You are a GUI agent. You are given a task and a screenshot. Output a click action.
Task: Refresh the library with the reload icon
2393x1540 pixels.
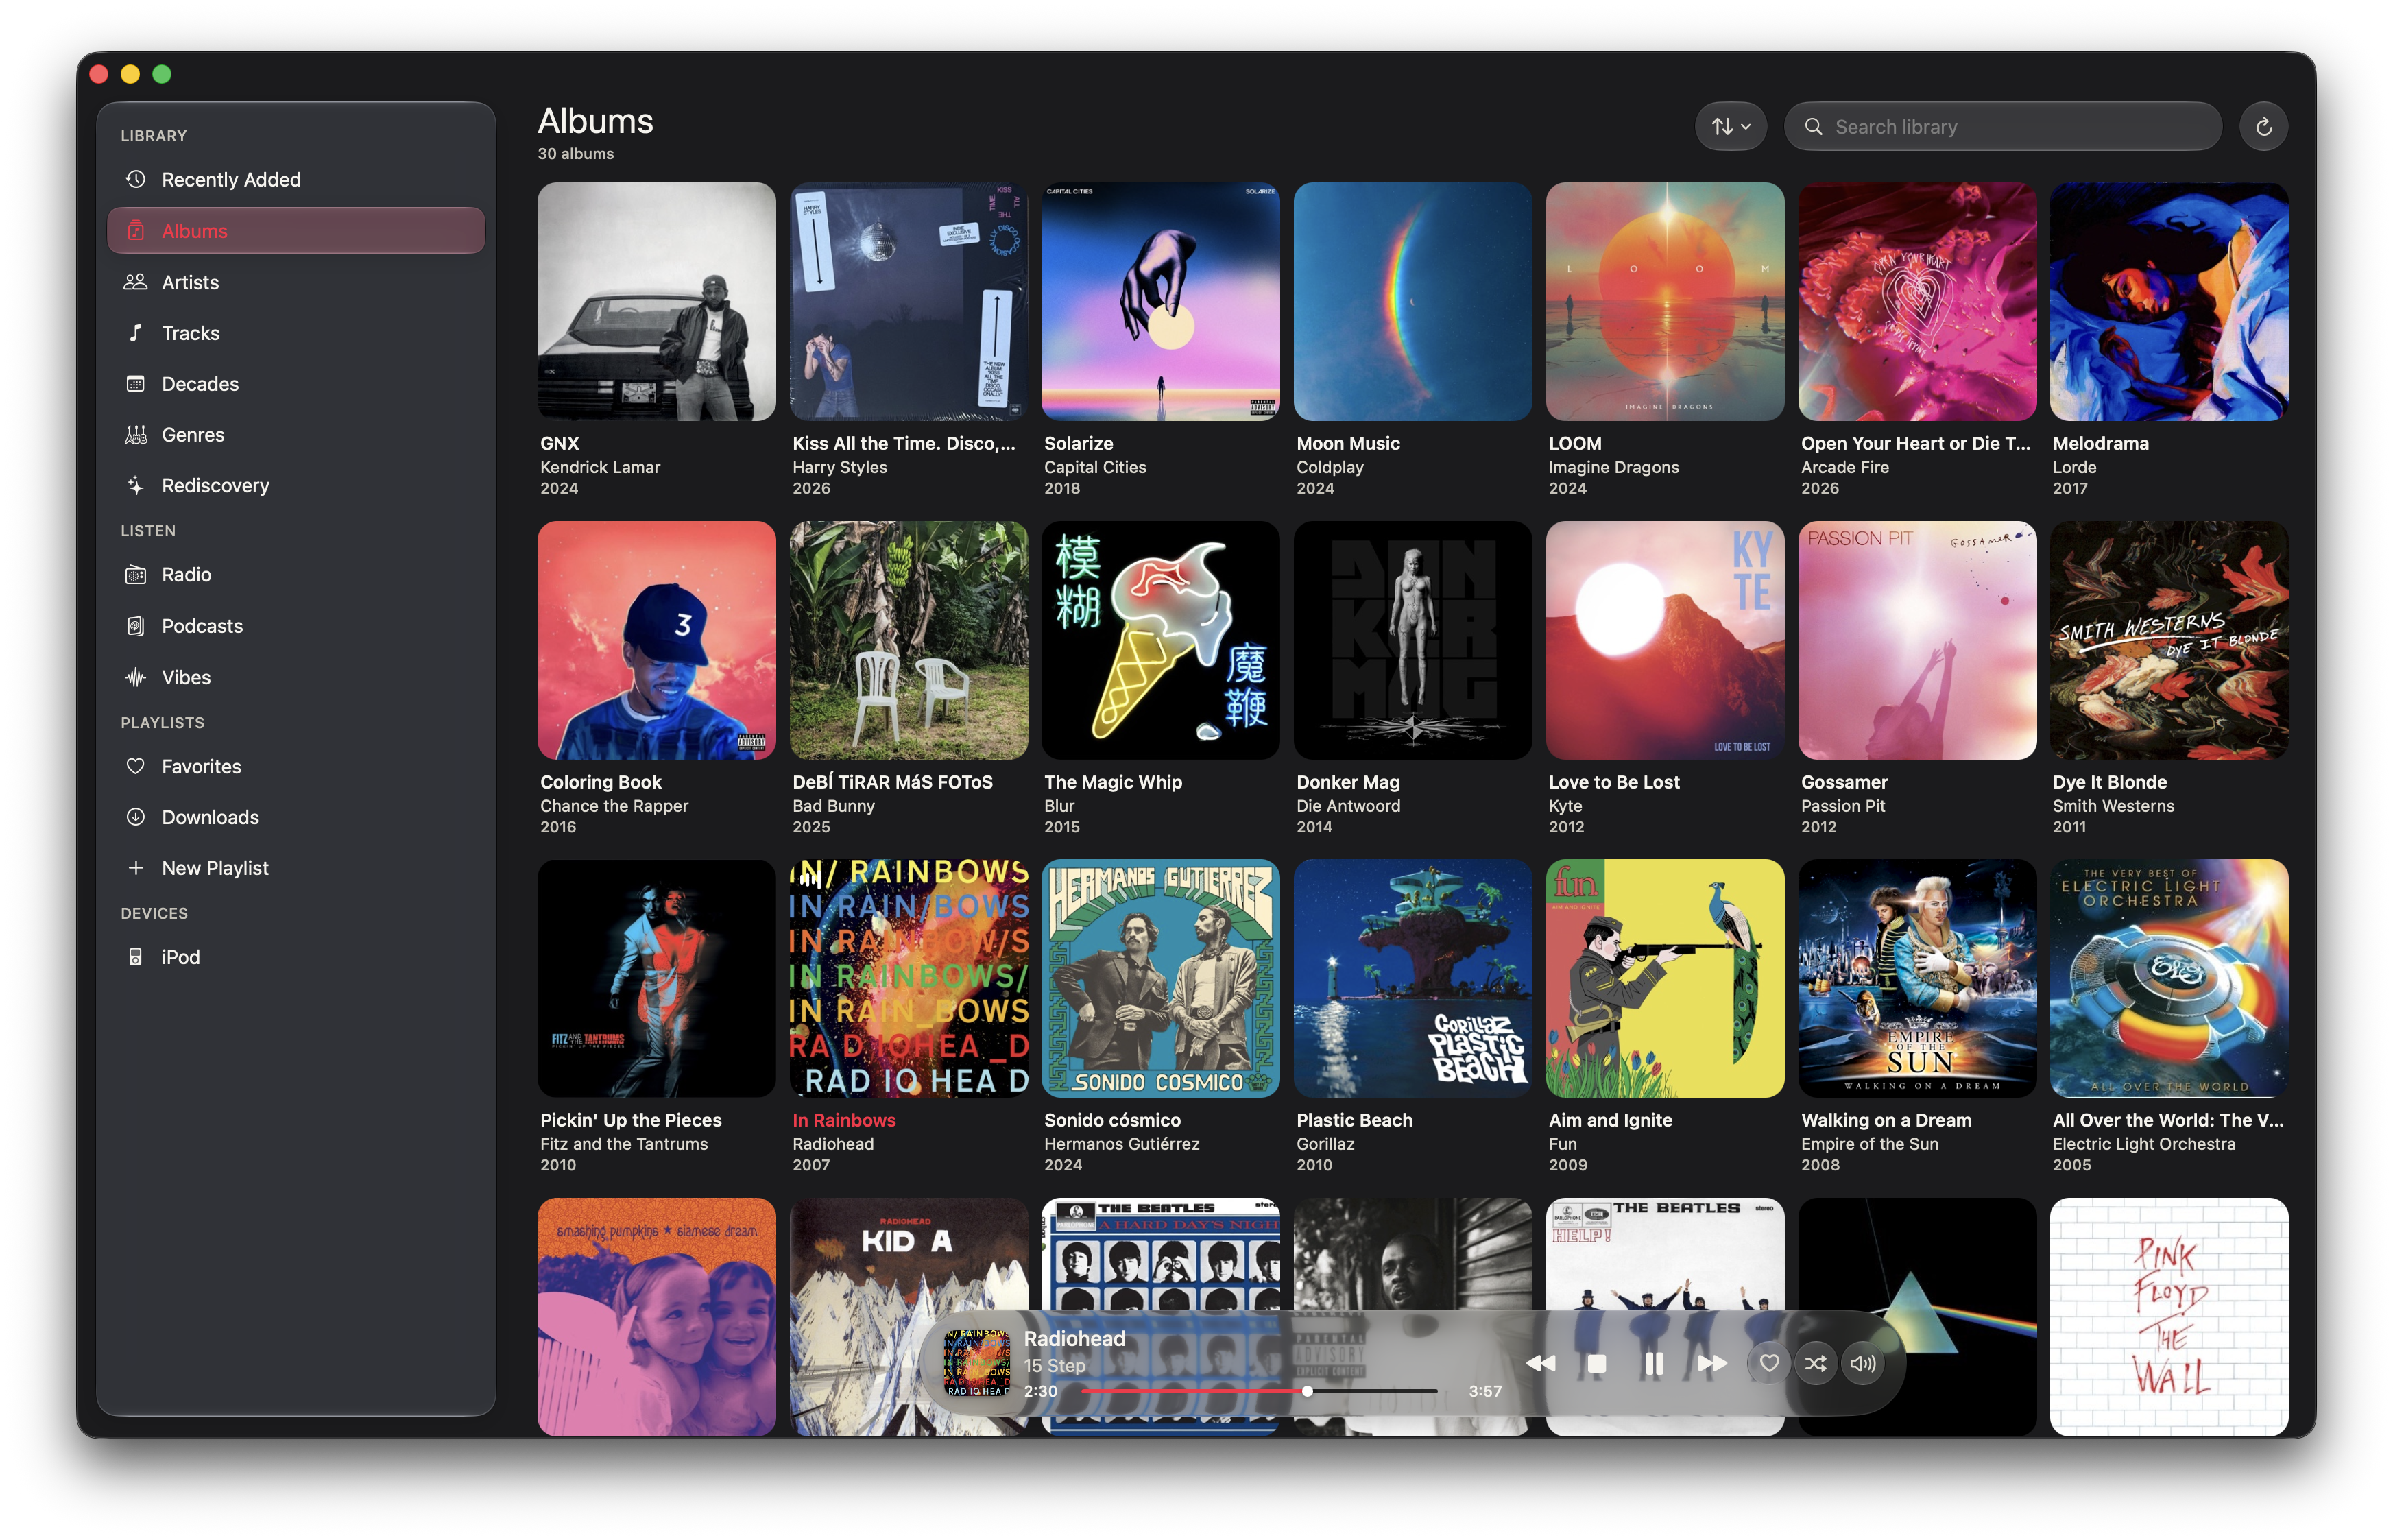[2264, 126]
